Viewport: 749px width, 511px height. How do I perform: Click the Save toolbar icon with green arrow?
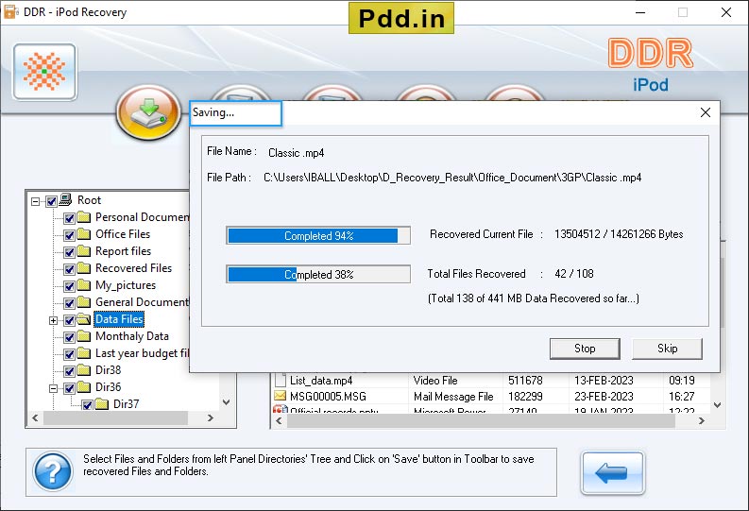click(x=148, y=112)
